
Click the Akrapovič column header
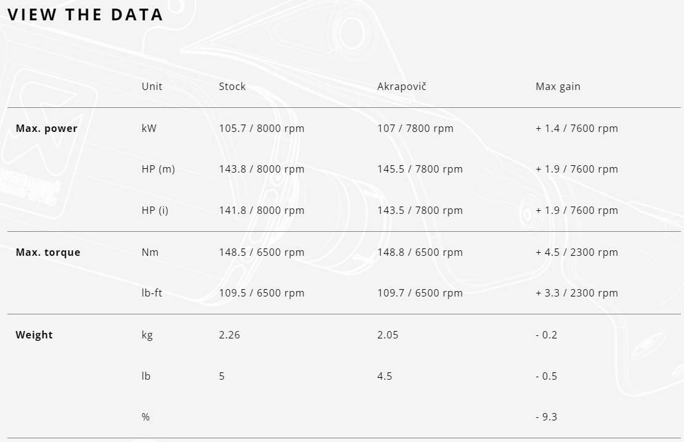[x=401, y=86]
